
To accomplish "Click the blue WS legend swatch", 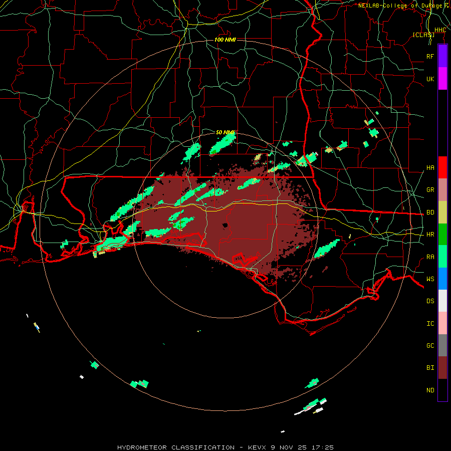I will coord(442,279).
